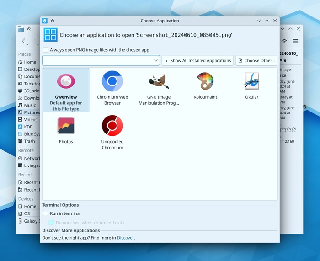This screenshot has height=261, width=320.
Task: Toggle the eye preview icon in Dolphin
Action: (x=284, y=41)
